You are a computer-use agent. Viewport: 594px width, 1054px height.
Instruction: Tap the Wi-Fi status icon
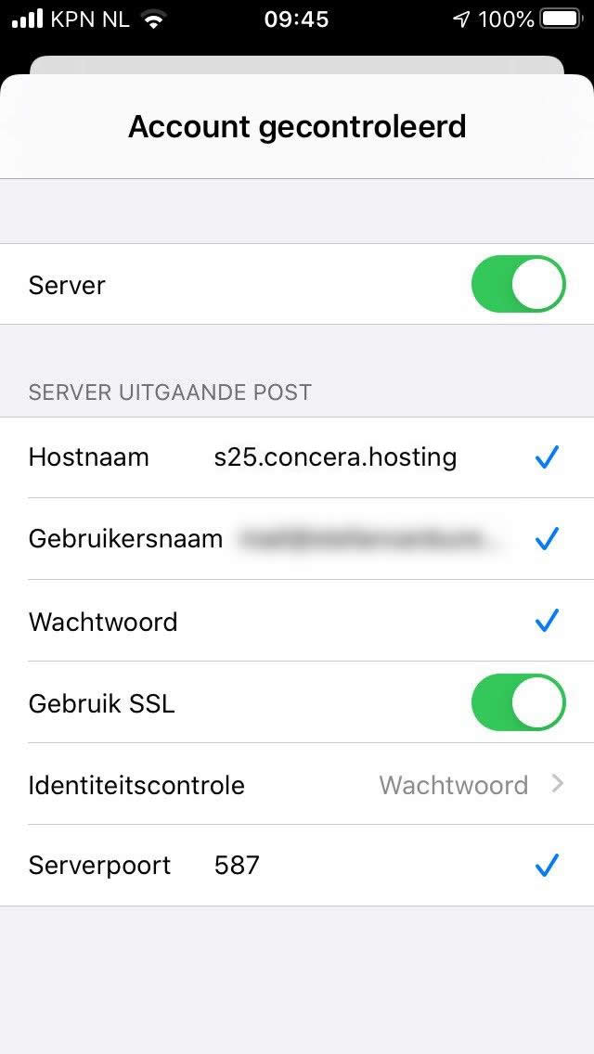click(154, 19)
